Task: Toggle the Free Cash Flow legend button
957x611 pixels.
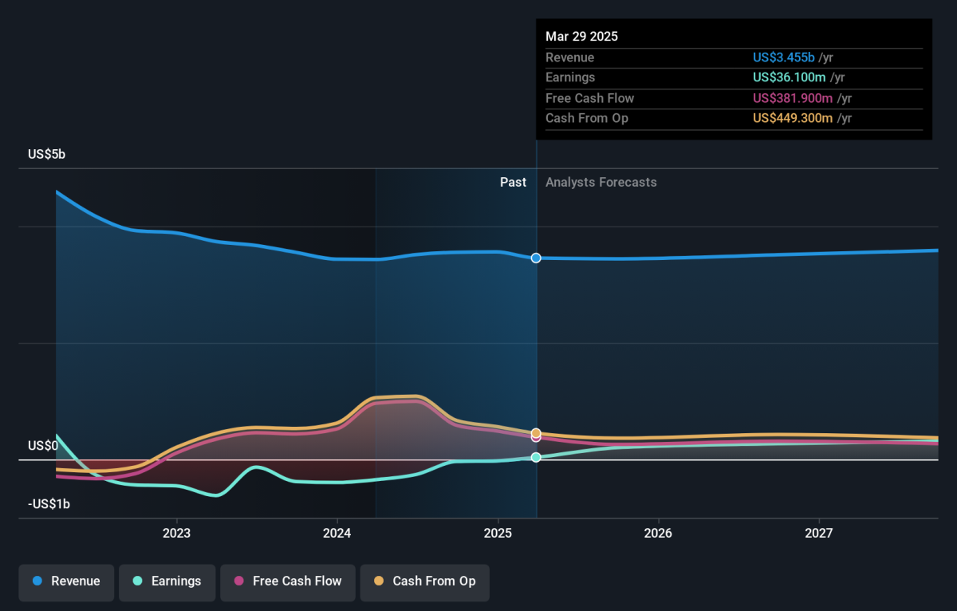Action: [x=287, y=581]
